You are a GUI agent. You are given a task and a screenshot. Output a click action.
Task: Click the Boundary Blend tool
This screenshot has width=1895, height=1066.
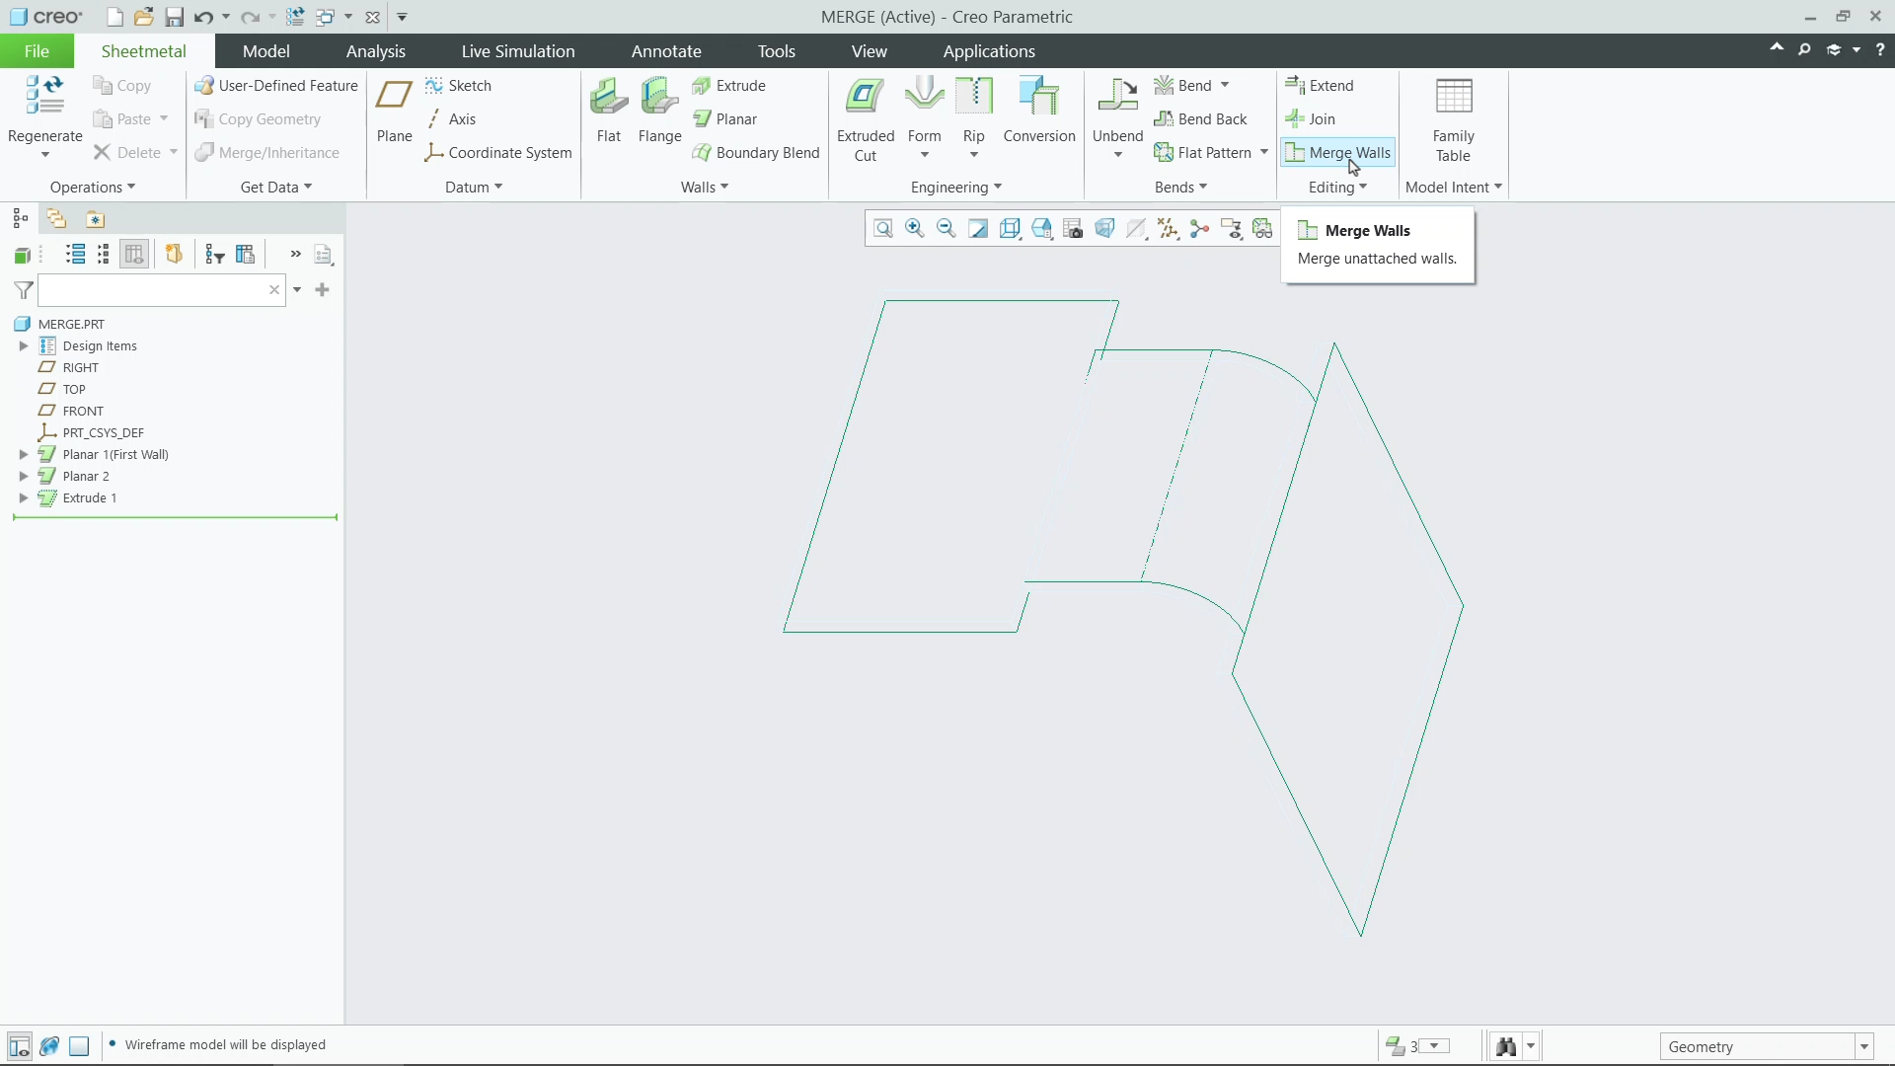click(756, 153)
